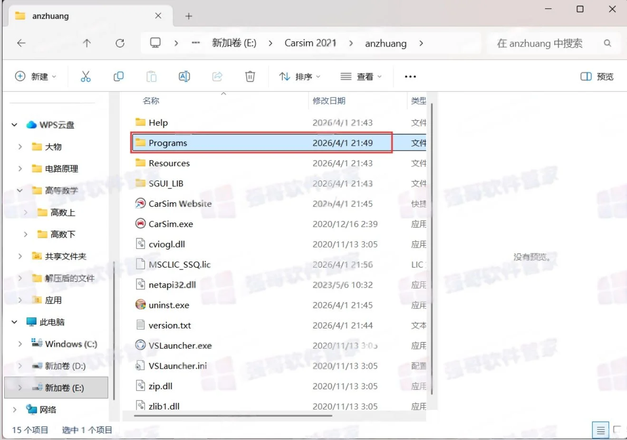Refresh the folder view
The width and height of the screenshot is (627, 440).
pyautogui.click(x=120, y=43)
